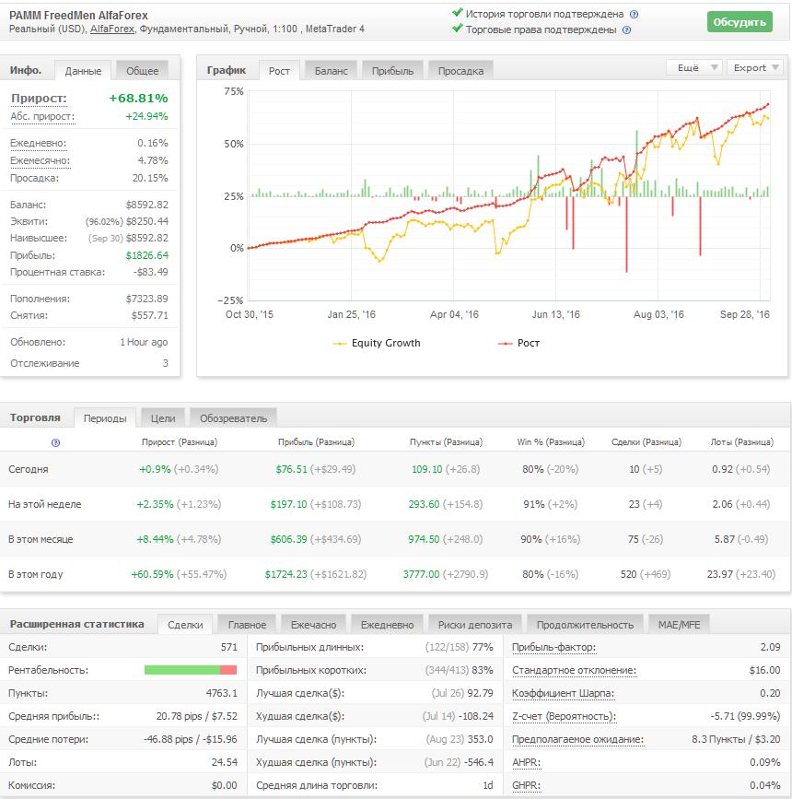Click the yellow Equity Growth legend marker
The image size is (792, 799).
(x=340, y=344)
